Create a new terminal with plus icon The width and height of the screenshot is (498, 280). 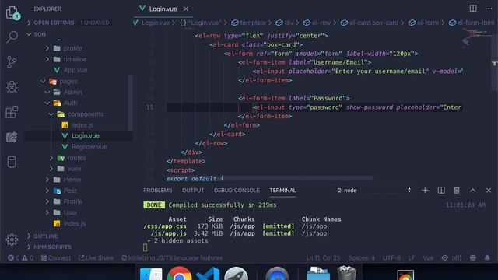425,190
